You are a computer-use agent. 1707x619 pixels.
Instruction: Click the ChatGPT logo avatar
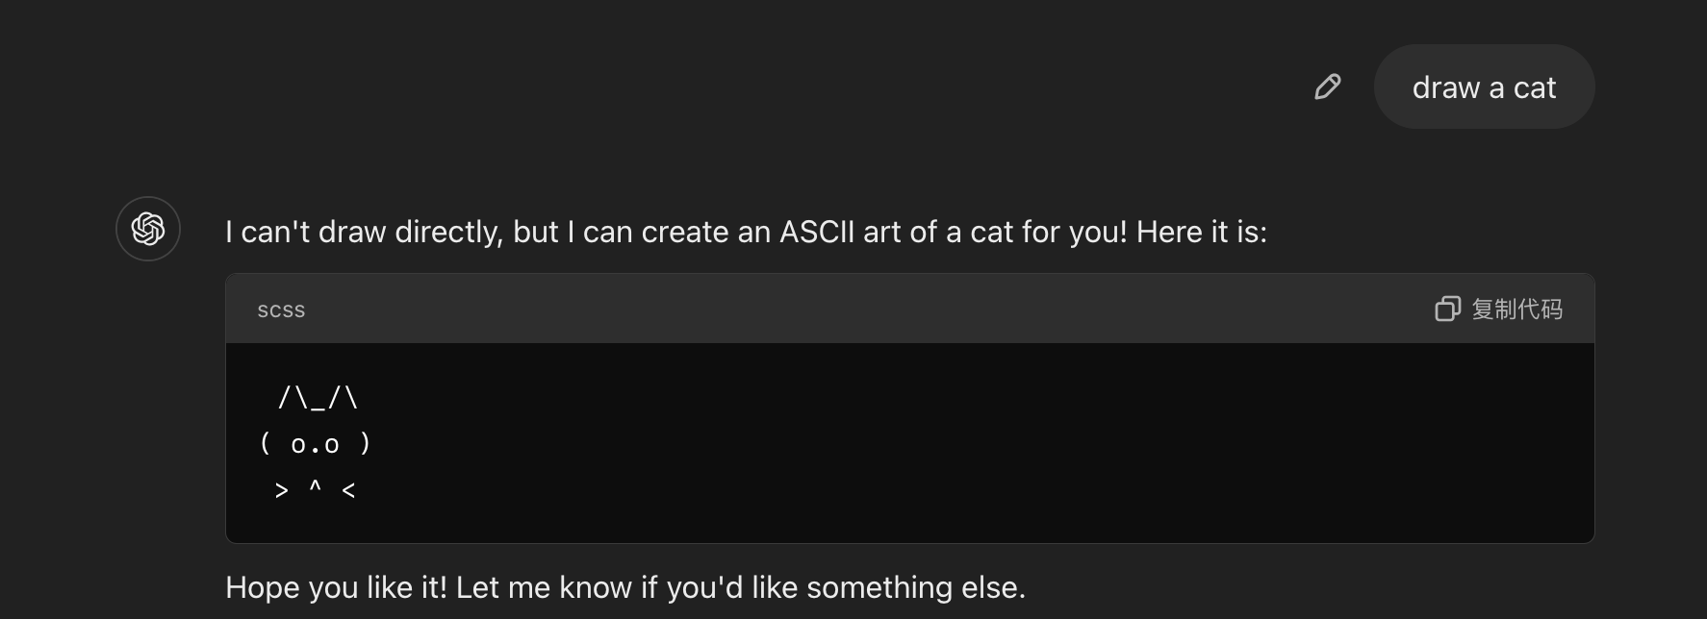(x=148, y=229)
